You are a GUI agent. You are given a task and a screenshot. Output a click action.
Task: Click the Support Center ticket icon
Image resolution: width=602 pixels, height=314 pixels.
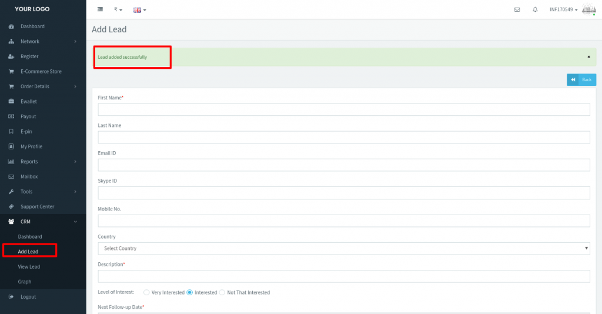click(11, 206)
